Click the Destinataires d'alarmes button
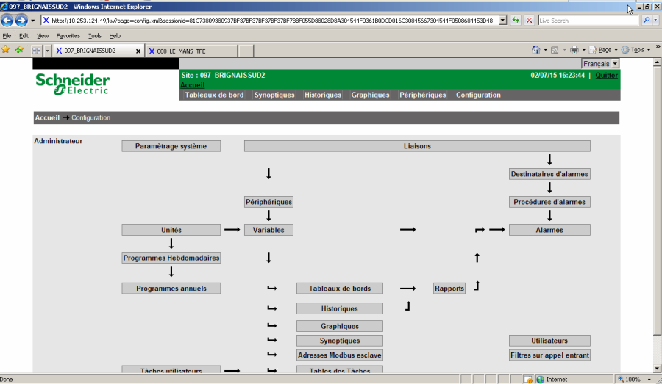The width and height of the screenshot is (662, 384). click(549, 174)
